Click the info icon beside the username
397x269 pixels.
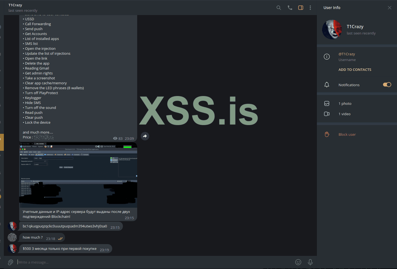(x=327, y=57)
